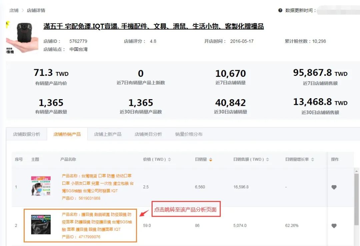Click scrollbar up arrow of product table
Viewport: 360px width, 246px height.
click(356, 171)
